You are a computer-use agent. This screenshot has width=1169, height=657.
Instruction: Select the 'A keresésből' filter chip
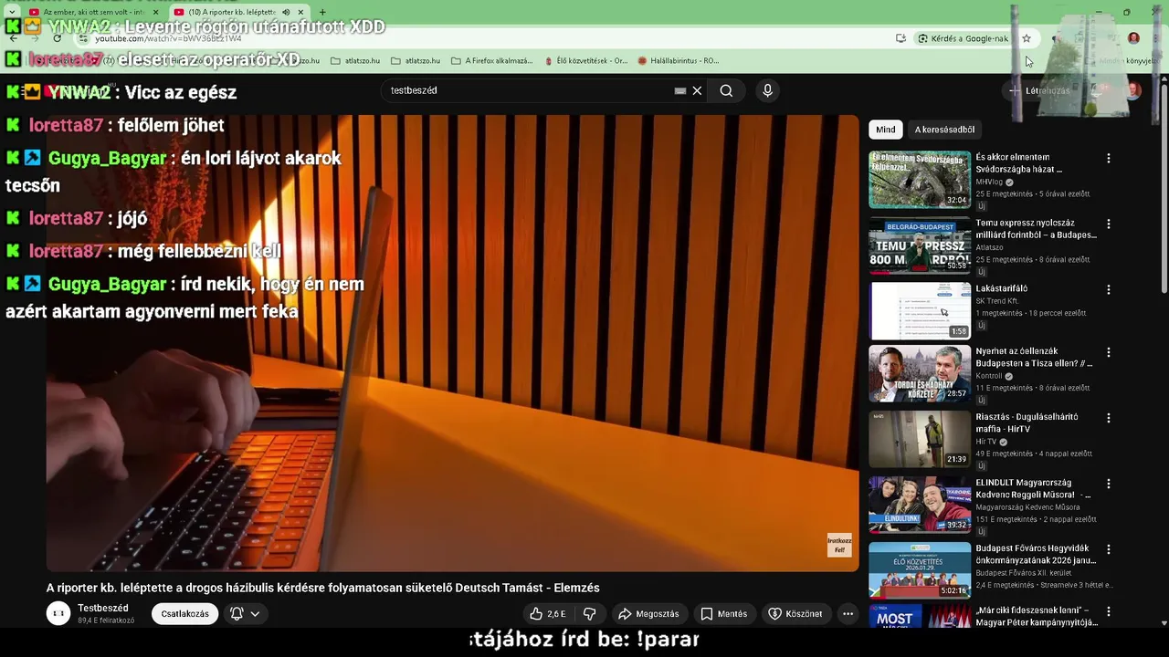tap(944, 130)
